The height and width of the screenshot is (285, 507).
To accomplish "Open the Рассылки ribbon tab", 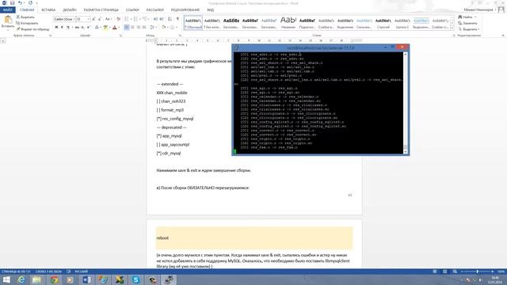I will (x=155, y=10).
